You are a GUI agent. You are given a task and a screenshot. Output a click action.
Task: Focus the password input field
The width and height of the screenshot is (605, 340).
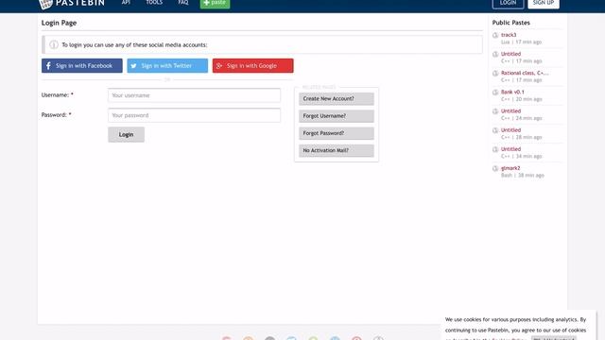194,115
